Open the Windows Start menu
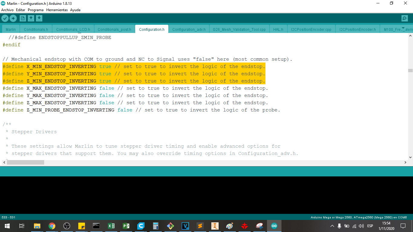The width and height of the screenshot is (413, 232). 7,226
